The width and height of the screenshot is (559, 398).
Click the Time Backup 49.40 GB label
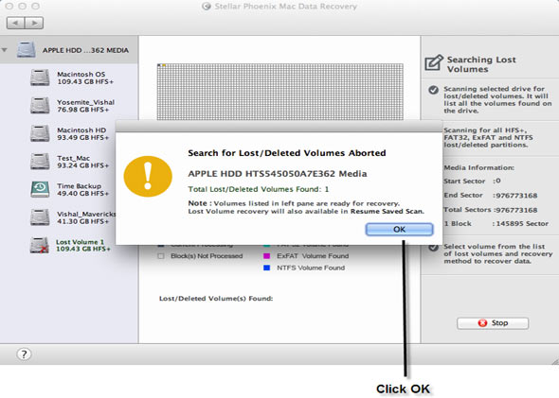click(82, 190)
